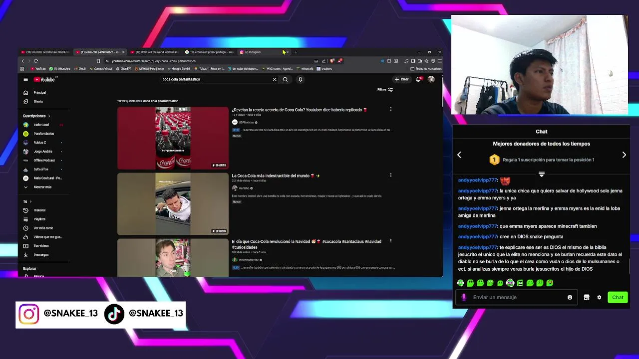This screenshot has height=359, width=639.
Task: Open the emoji picker in chat input
Action: (x=570, y=298)
